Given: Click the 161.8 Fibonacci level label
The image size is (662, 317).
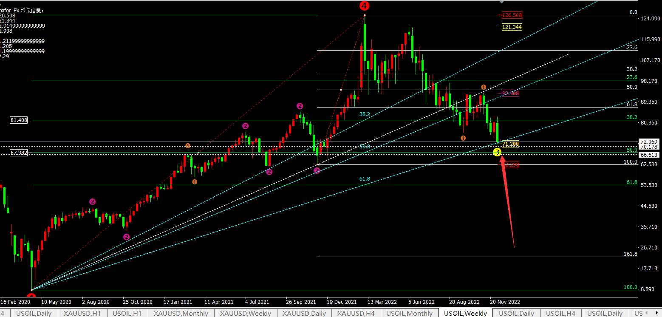Looking at the screenshot, I should pyautogui.click(x=630, y=254).
